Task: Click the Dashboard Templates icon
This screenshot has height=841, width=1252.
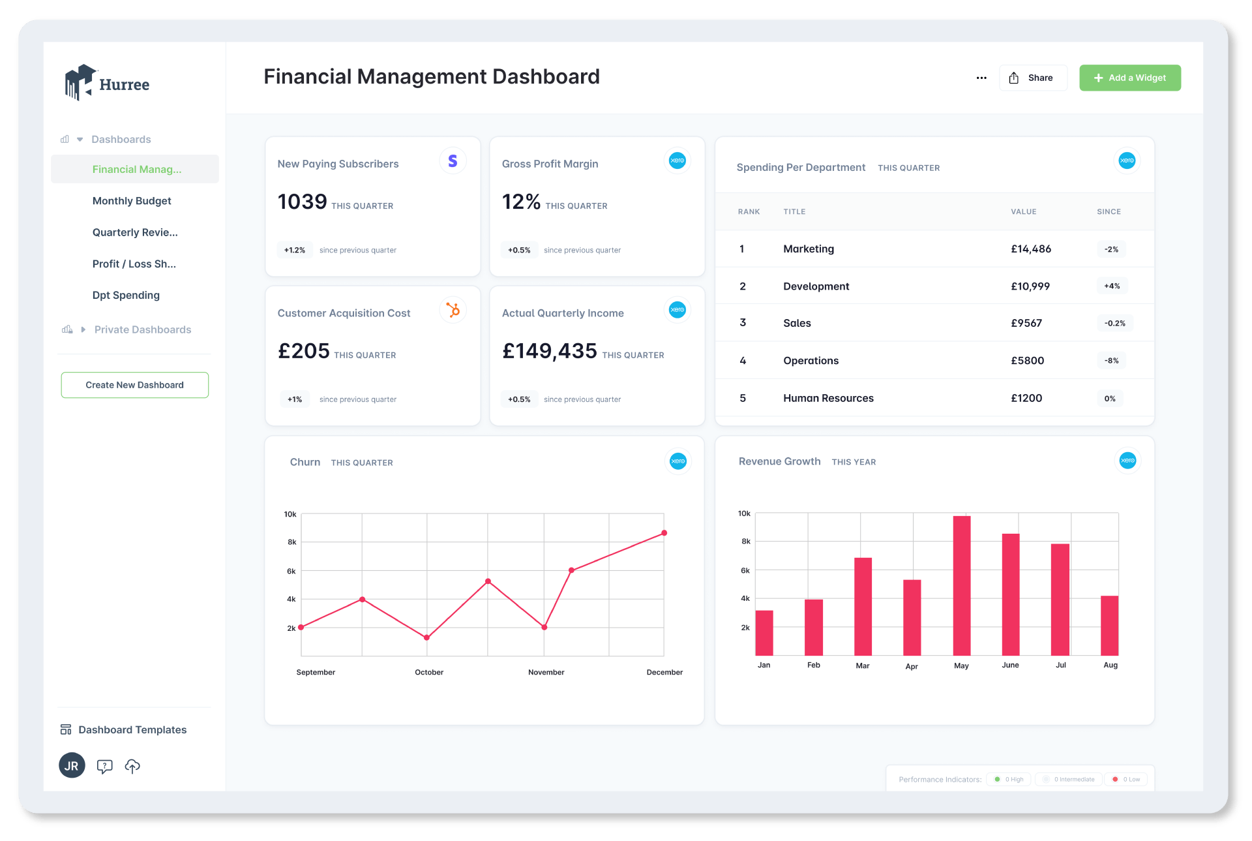Action: 66,729
